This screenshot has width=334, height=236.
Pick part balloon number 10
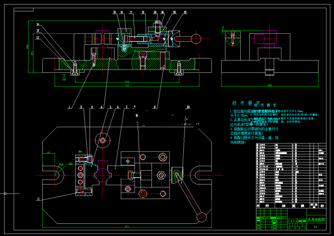(188, 107)
